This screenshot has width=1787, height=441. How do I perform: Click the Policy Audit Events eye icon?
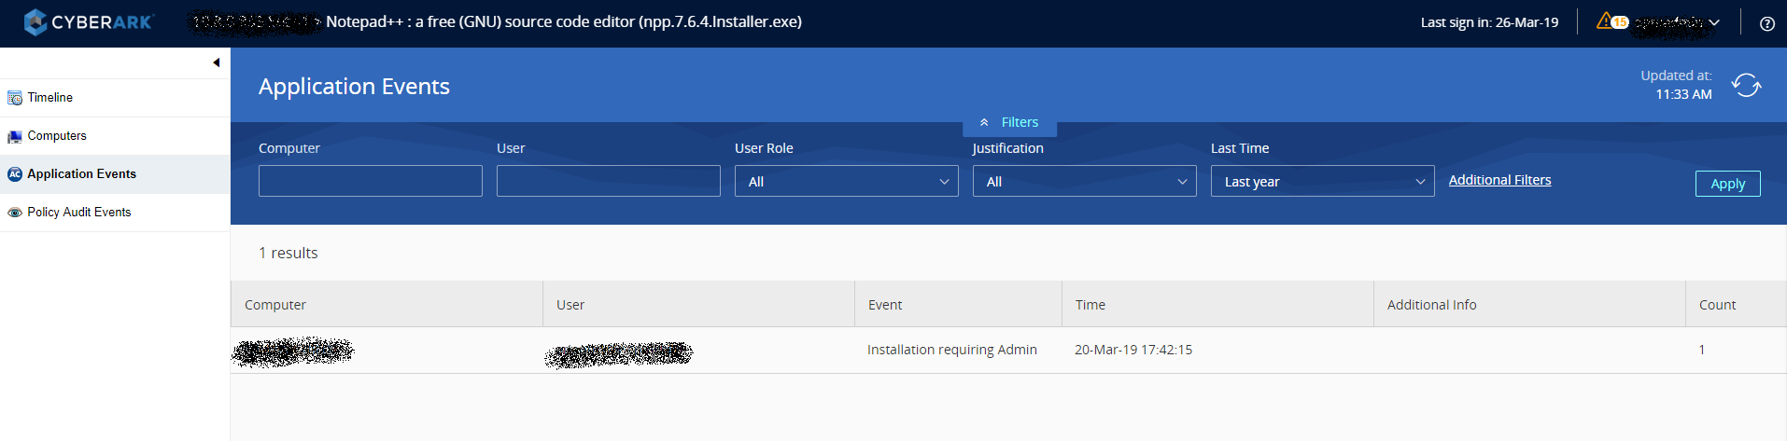tap(15, 213)
